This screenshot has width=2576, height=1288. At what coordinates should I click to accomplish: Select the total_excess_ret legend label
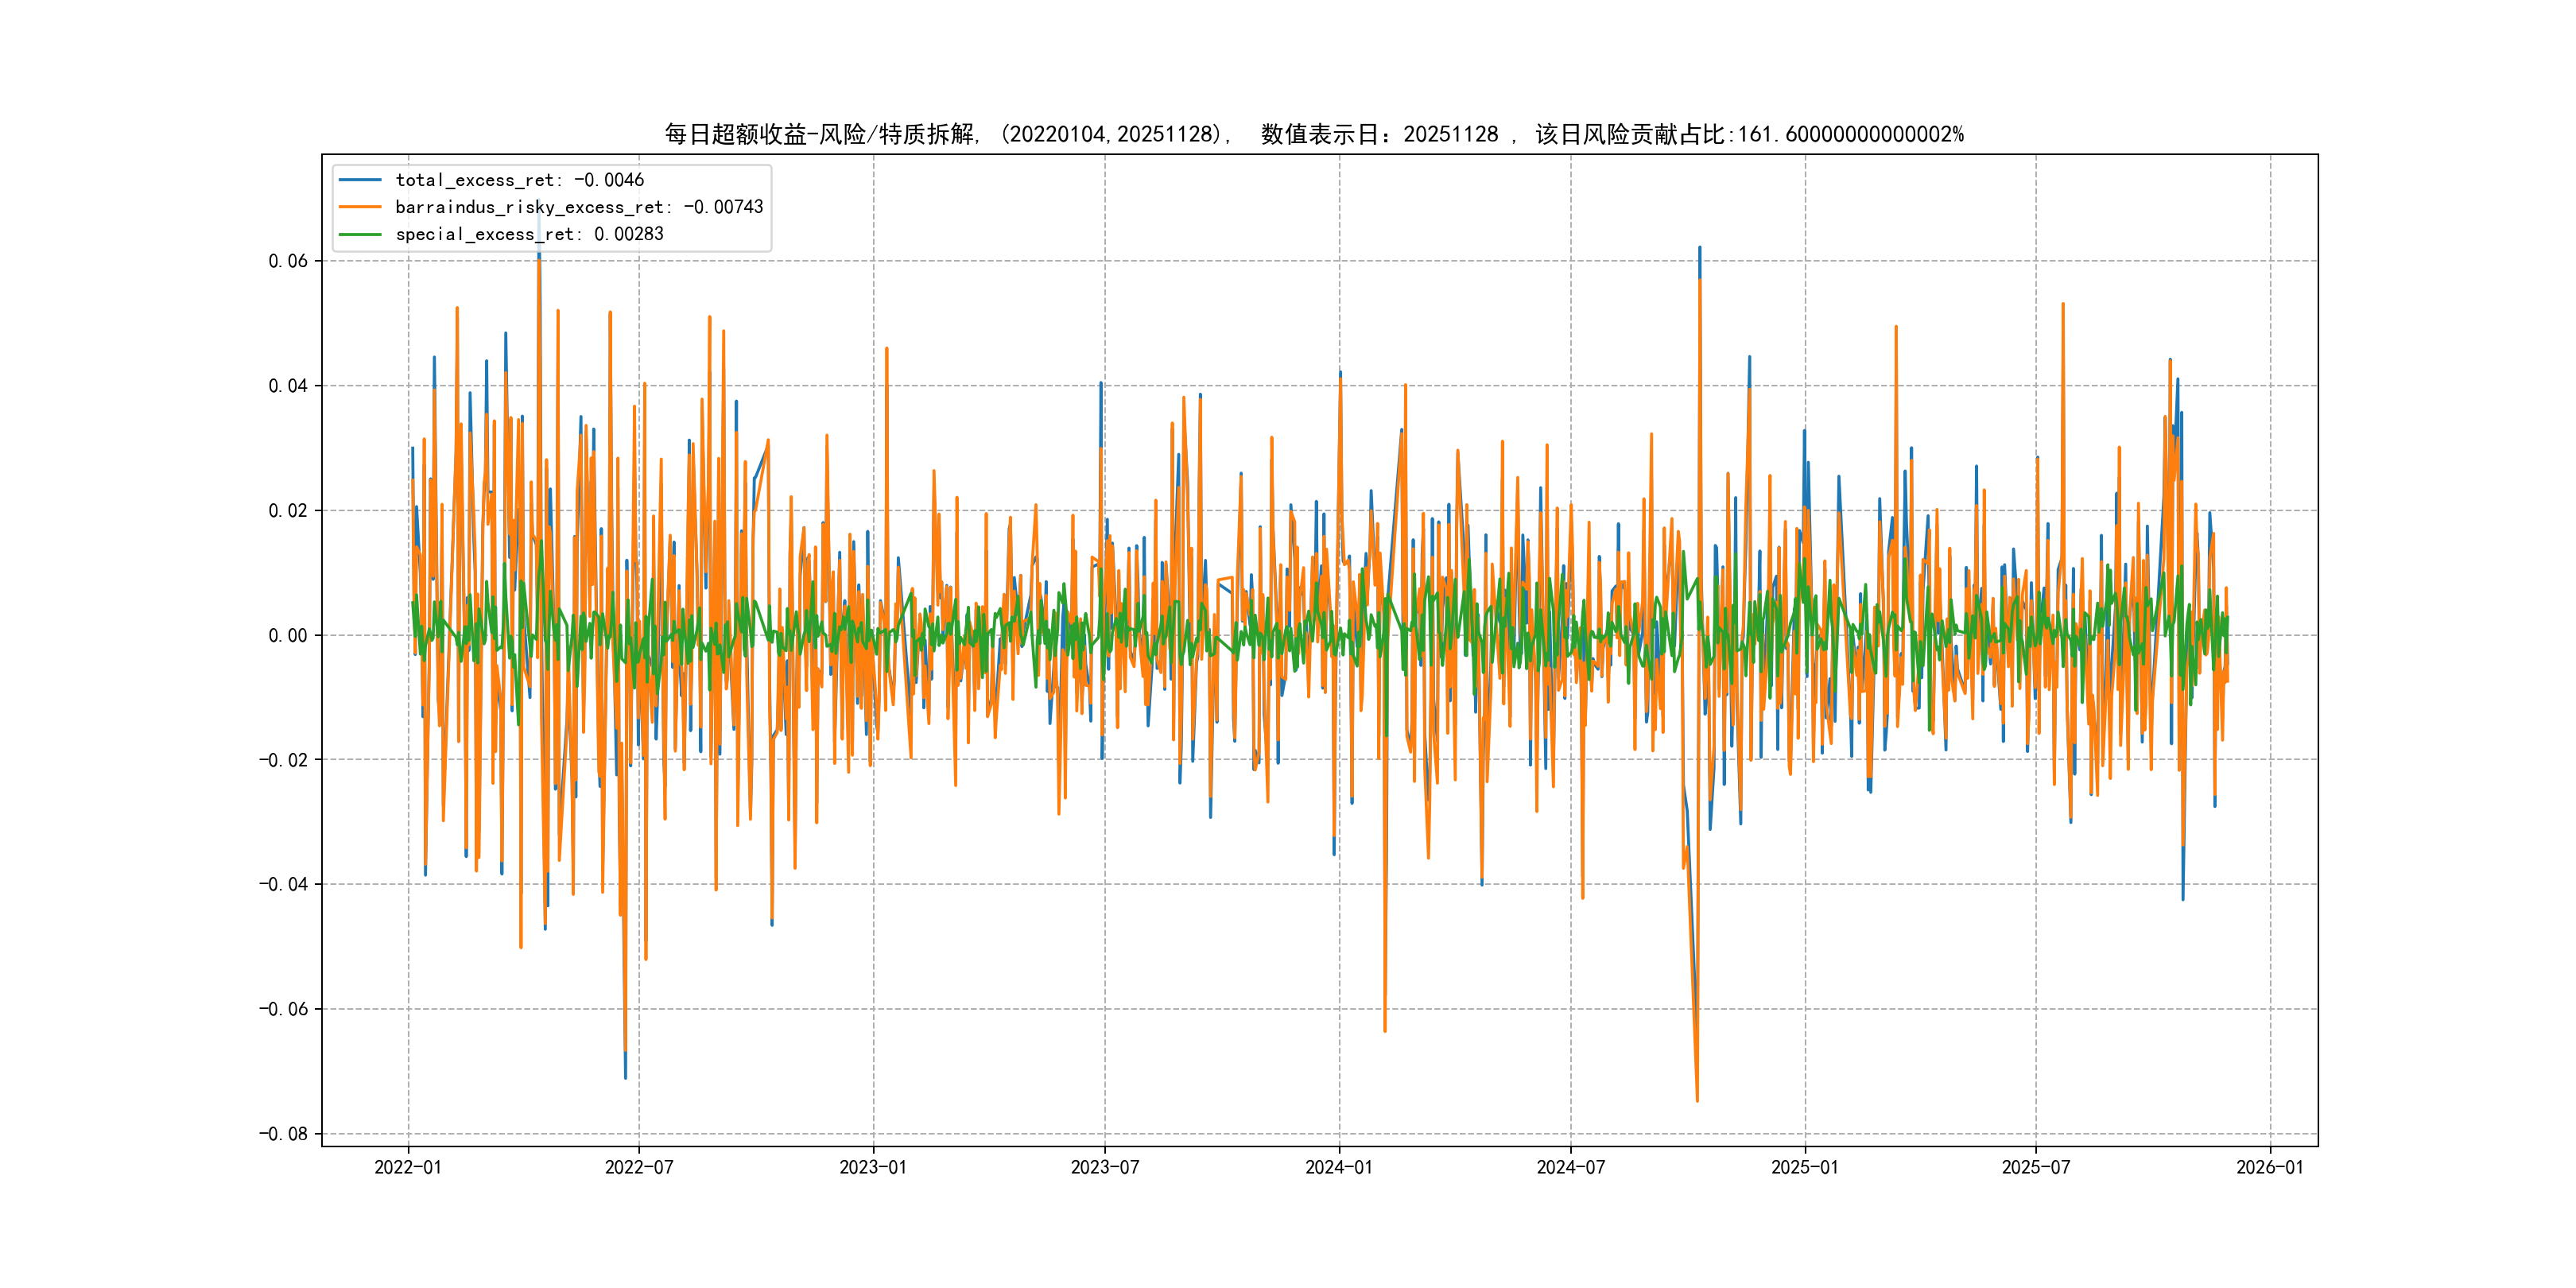tap(520, 180)
